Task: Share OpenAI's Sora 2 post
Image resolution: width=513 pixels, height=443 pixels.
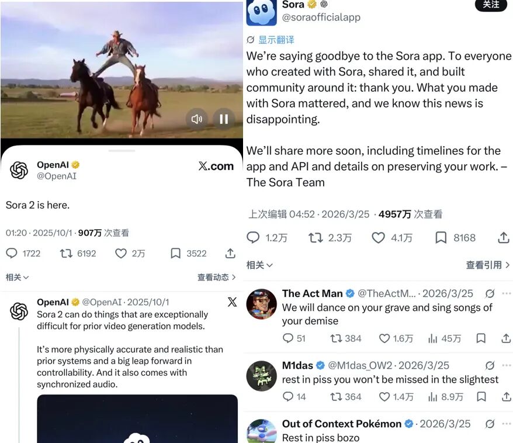Action: coord(230,254)
